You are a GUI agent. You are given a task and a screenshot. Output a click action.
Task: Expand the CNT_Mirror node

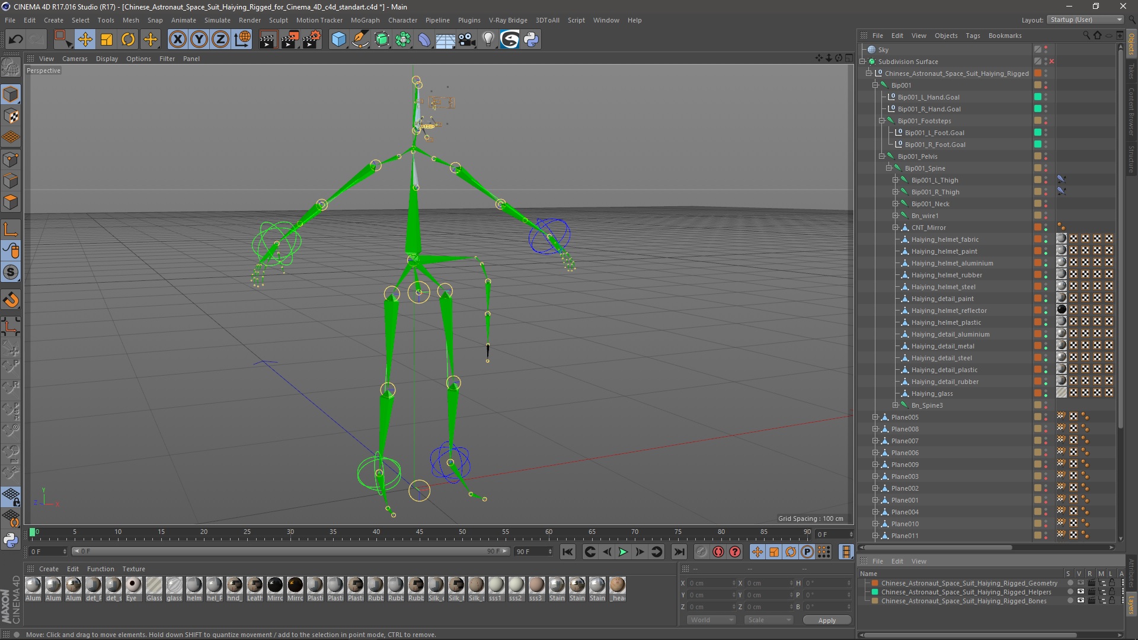click(x=896, y=228)
